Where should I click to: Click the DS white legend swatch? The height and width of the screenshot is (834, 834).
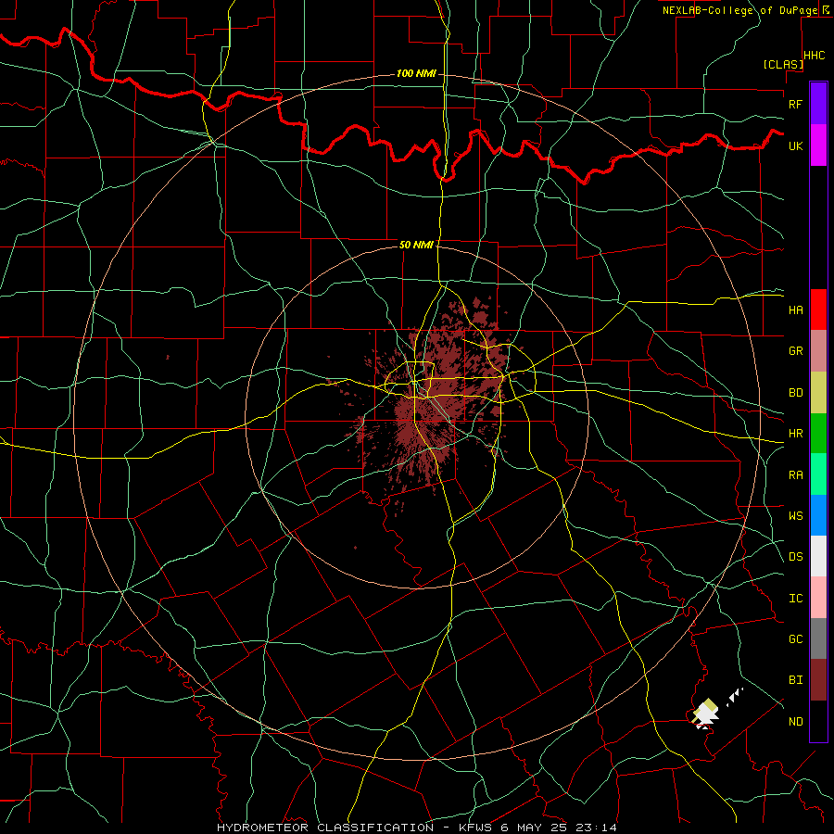[818, 556]
